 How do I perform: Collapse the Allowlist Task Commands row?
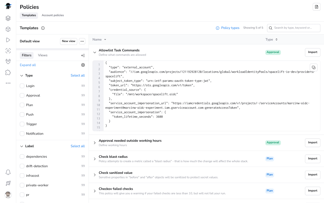click(x=95, y=52)
